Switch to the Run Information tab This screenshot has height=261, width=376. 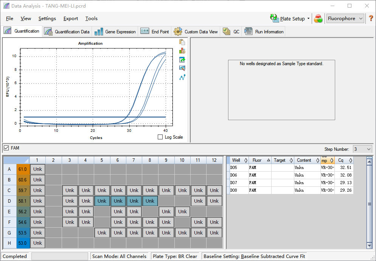point(264,32)
